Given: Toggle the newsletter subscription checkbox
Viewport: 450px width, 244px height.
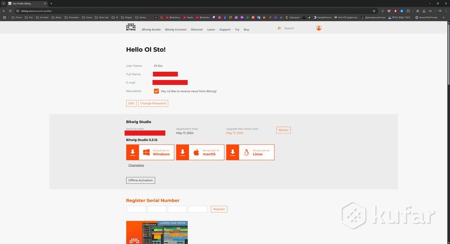Looking at the screenshot, I should click(x=157, y=91).
